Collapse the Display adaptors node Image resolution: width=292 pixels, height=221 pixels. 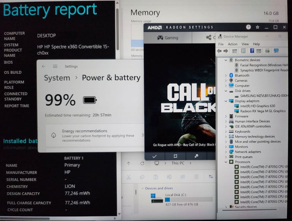point(226,101)
